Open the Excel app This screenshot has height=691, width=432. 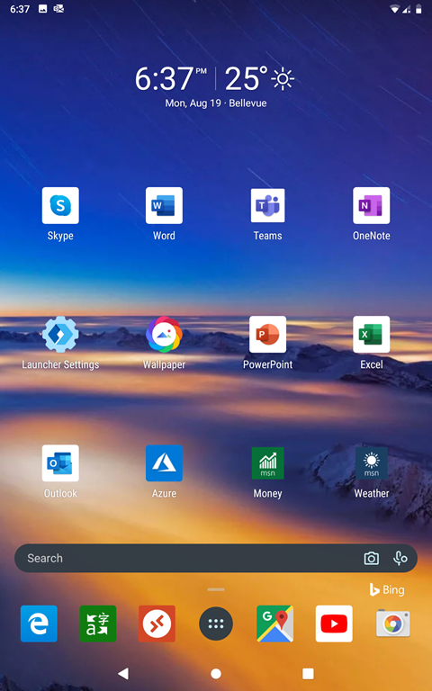[371, 335]
